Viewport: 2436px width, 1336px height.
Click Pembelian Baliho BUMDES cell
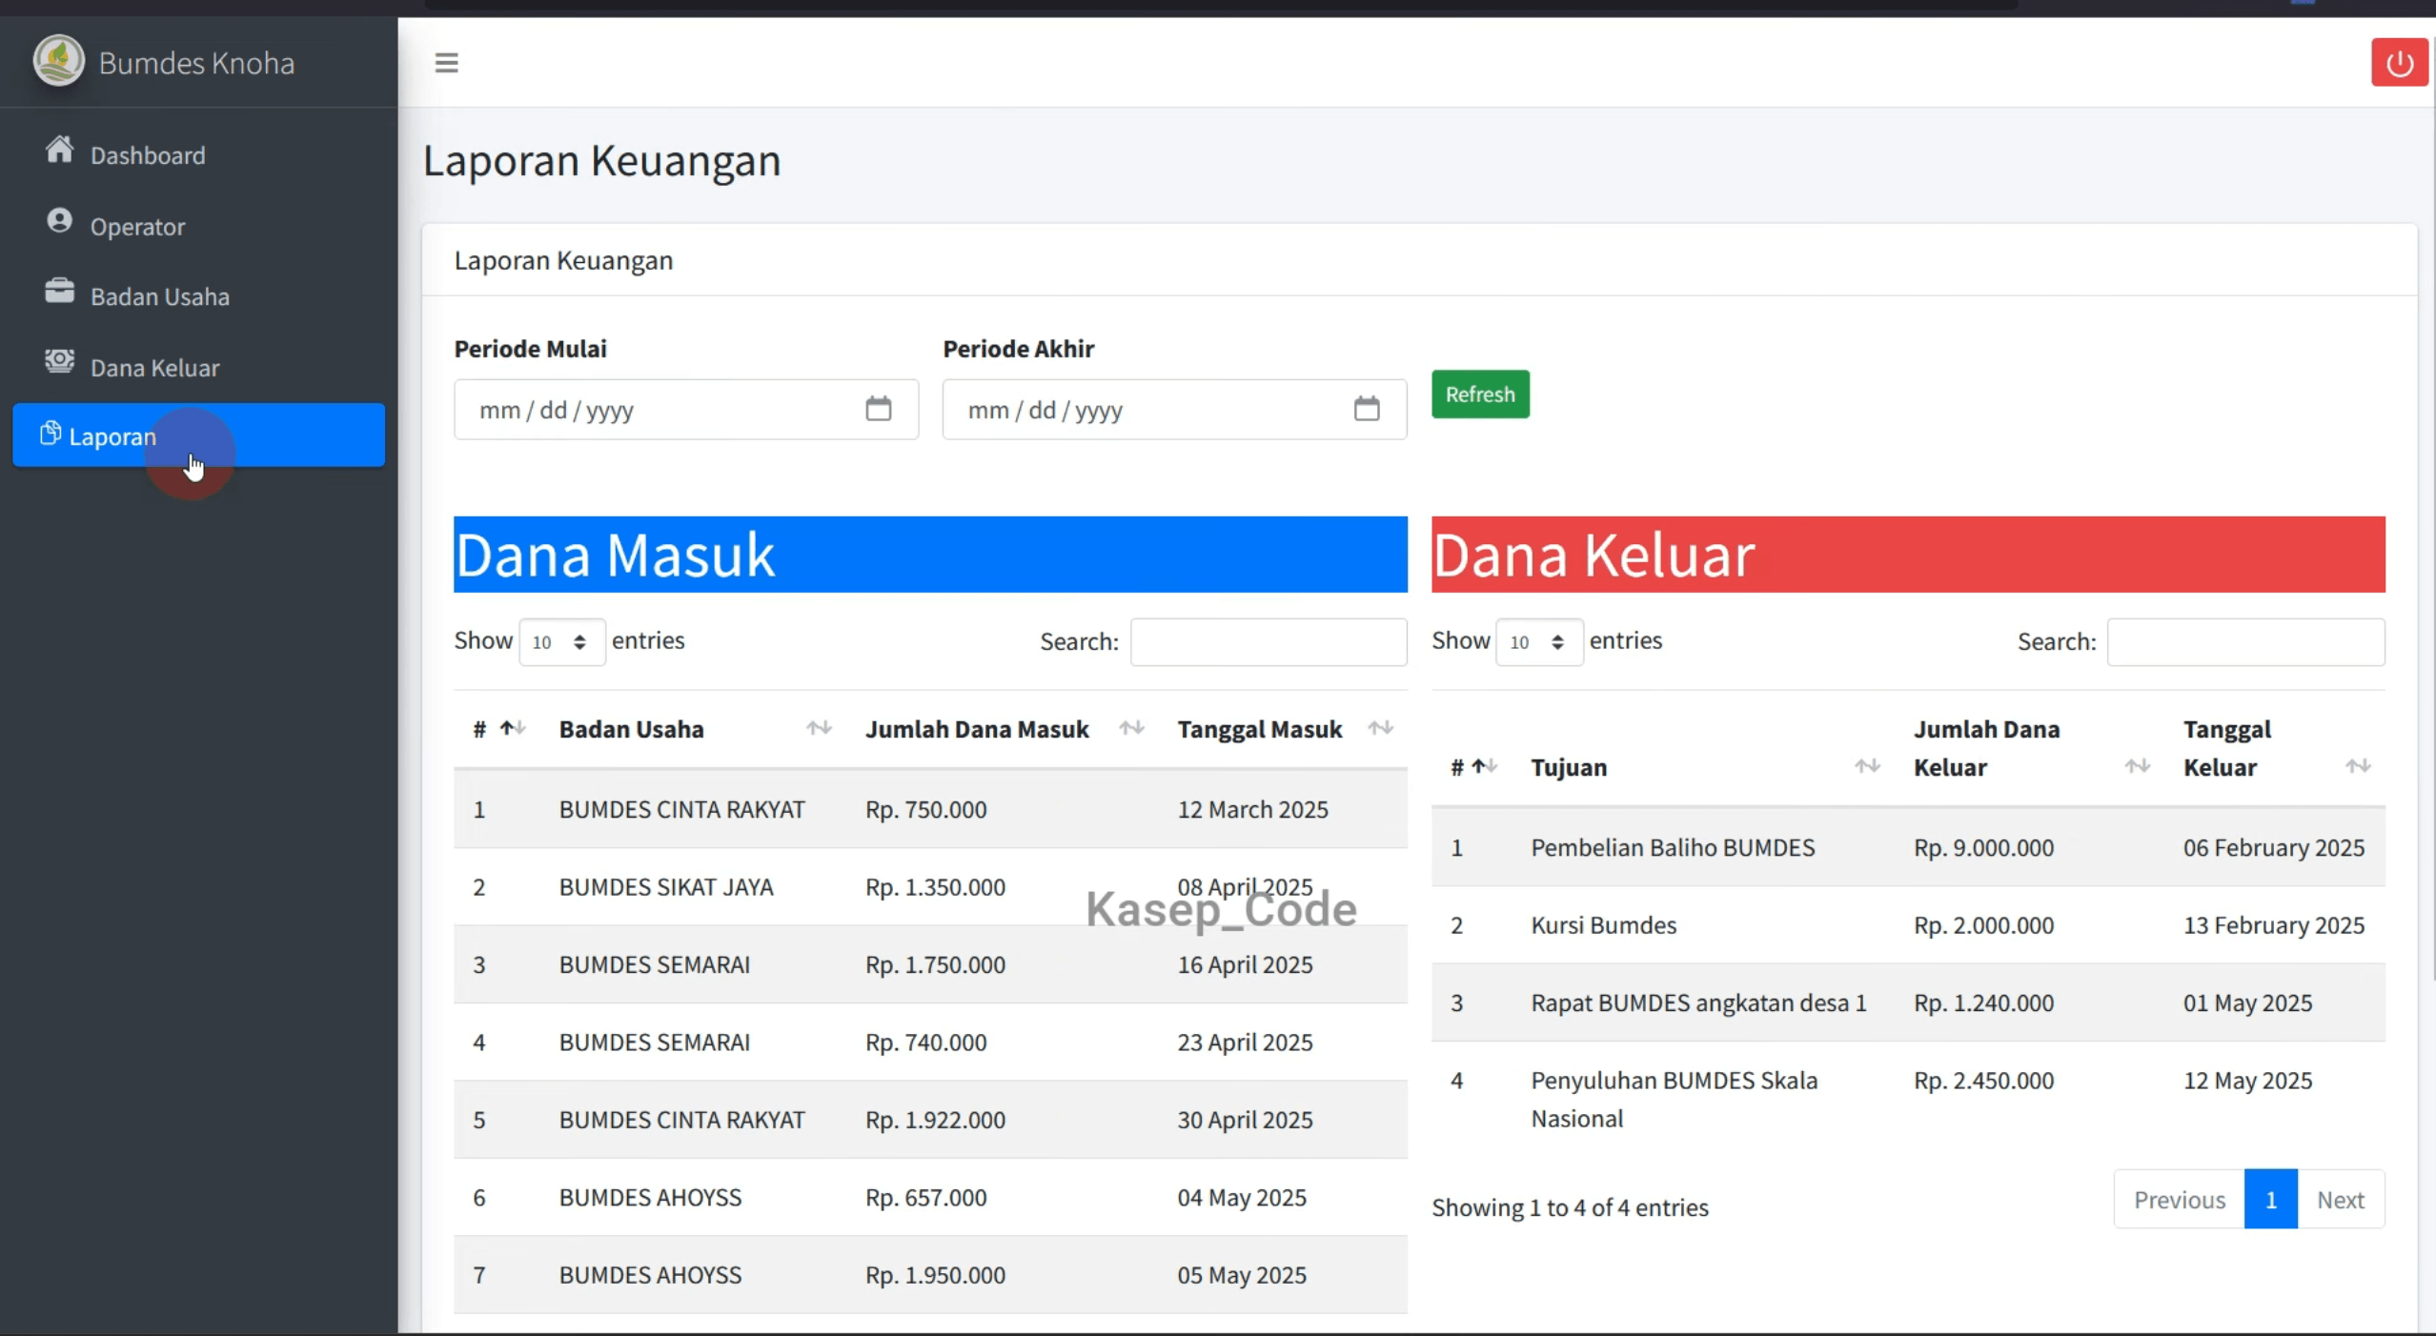(x=1673, y=848)
